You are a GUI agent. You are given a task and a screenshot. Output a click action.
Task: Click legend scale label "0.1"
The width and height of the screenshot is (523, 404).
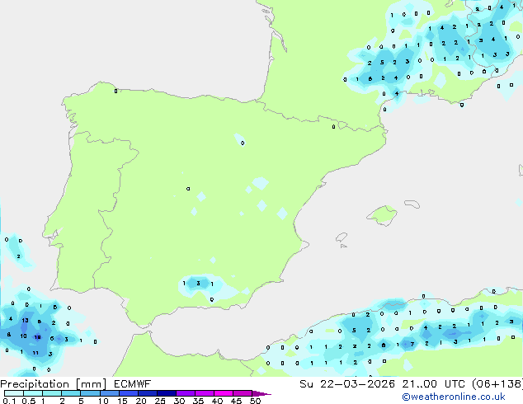pyautogui.click(x=9, y=401)
